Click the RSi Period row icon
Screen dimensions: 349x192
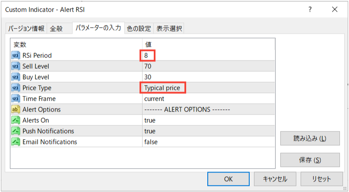[16, 55]
